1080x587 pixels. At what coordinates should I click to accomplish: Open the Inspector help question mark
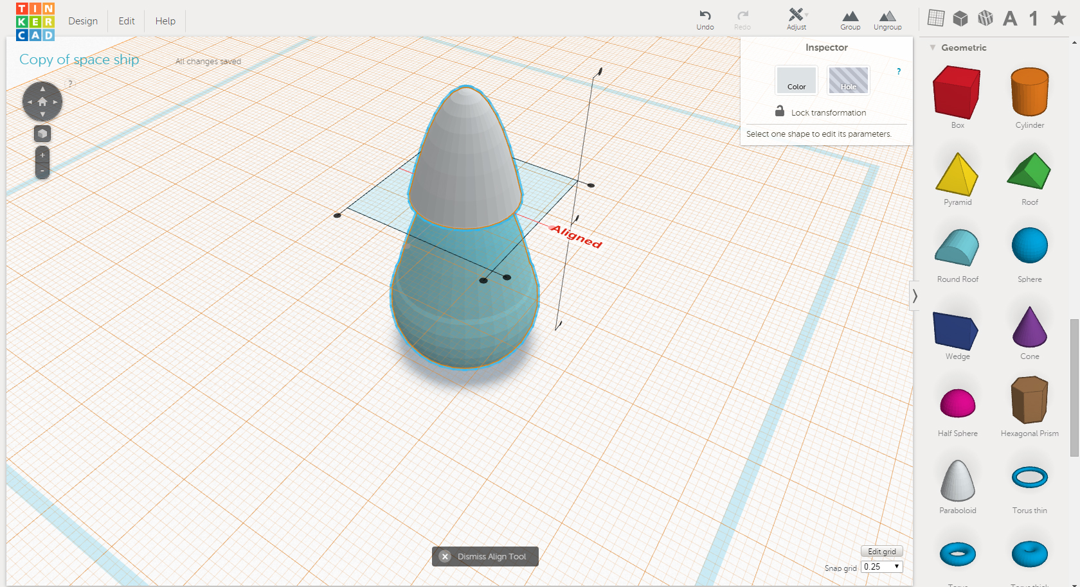coord(899,71)
